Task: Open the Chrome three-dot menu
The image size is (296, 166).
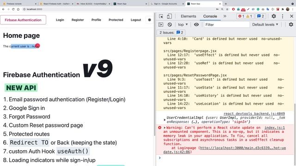Action: 293,9
